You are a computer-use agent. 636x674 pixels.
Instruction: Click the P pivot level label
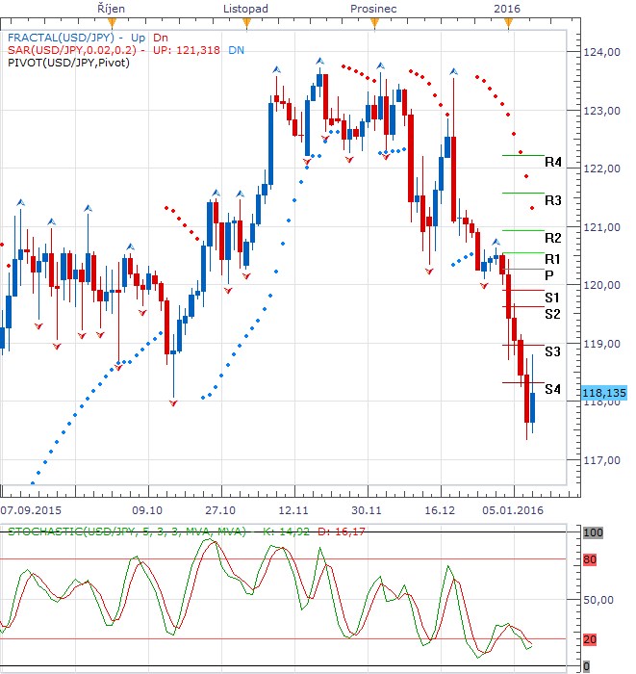(548, 275)
